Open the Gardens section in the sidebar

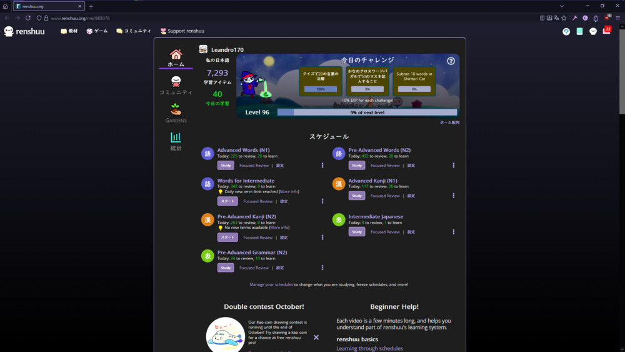[176, 113]
